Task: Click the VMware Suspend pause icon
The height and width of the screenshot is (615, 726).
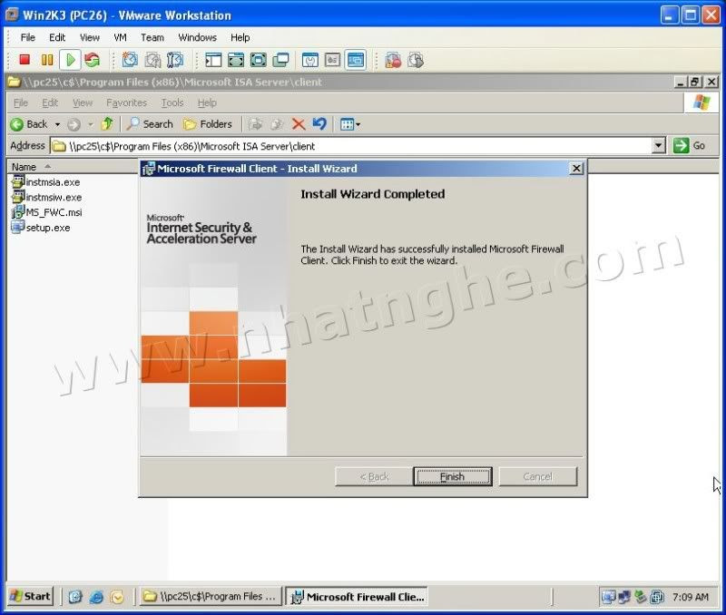Action: tap(47, 60)
